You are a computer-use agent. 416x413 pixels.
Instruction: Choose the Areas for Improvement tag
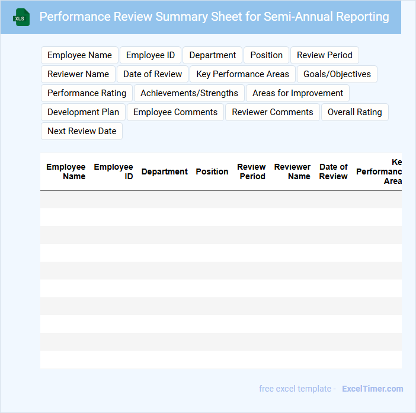tap(297, 93)
